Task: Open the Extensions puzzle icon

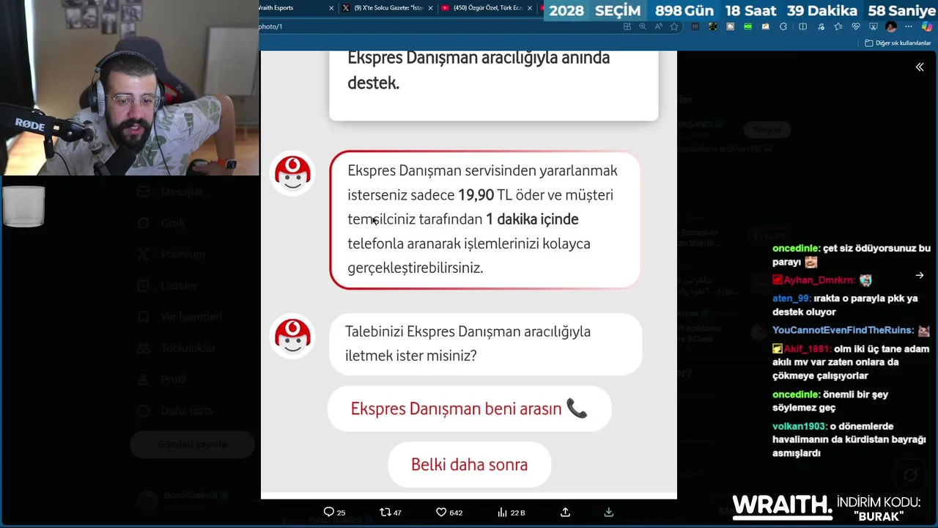Action: pos(783,26)
